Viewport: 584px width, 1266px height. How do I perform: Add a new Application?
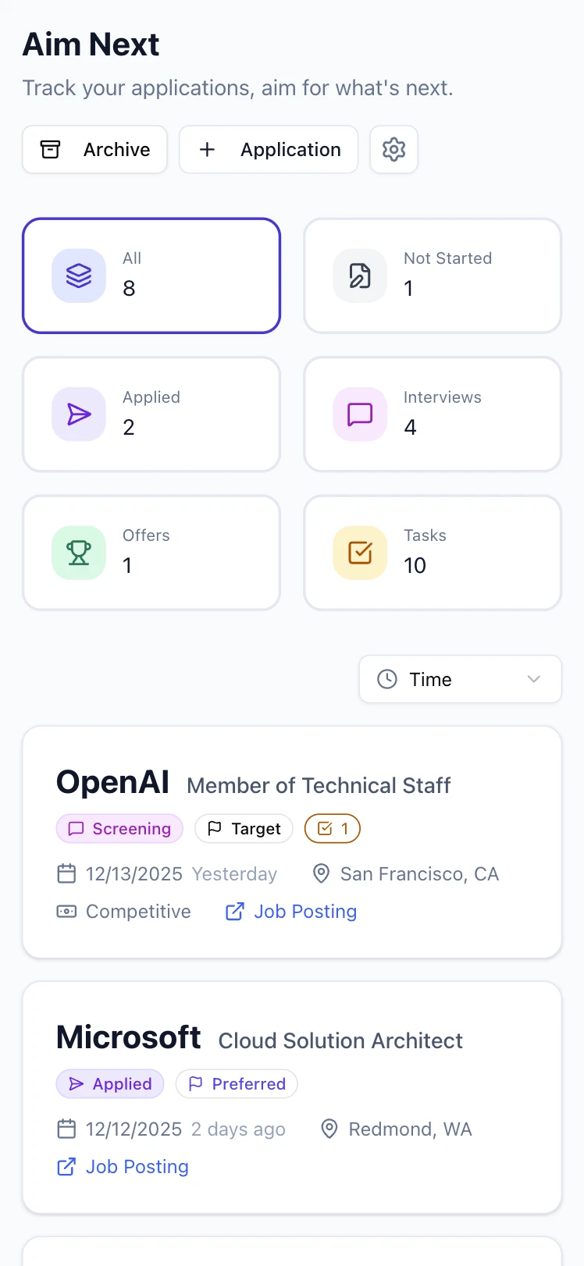269,149
